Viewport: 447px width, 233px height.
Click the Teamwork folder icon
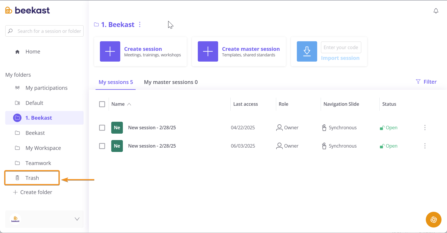point(17,163)
